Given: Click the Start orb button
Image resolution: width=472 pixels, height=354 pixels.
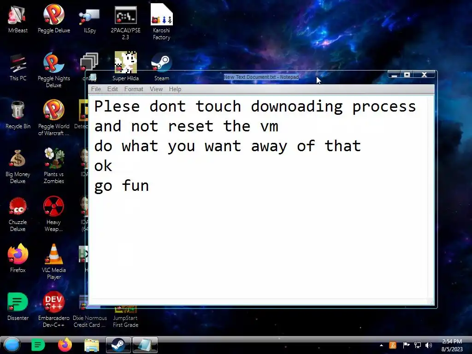Looking at the screenshot, I should 12,345.
